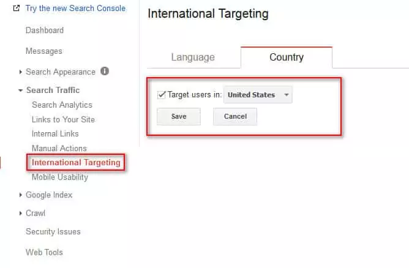Open Web Tools in the sidebar
409x268 pixels.
(x=44, y=252)
